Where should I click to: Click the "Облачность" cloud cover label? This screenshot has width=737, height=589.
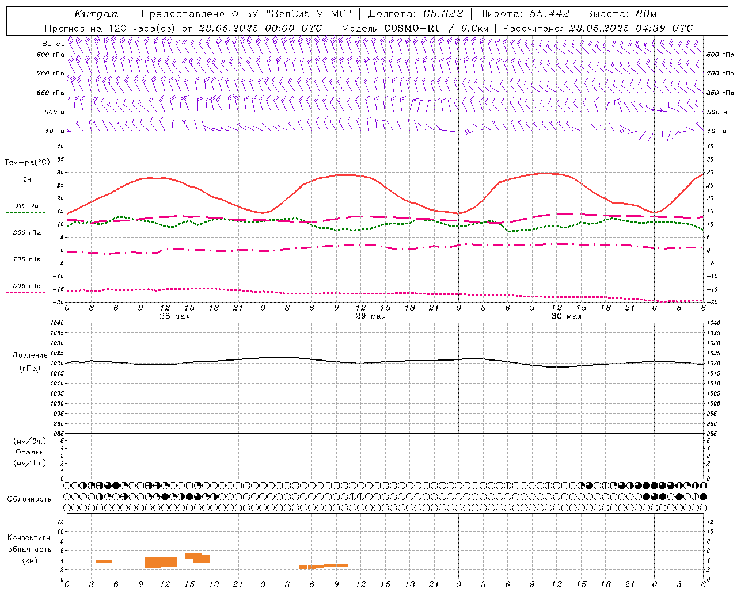(x=29, y=499)
